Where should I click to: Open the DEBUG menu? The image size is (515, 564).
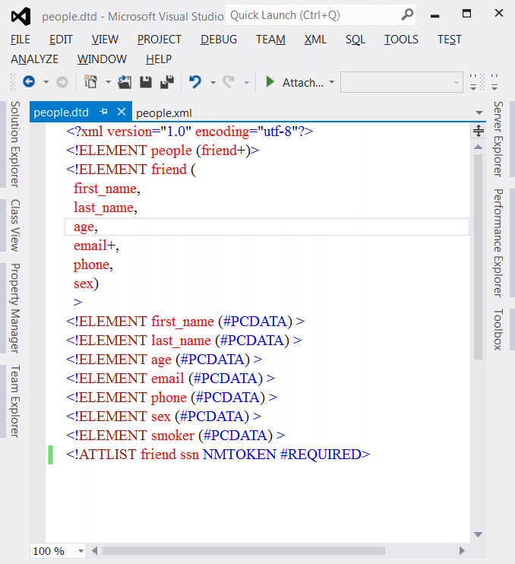click(x=219, y=40)
